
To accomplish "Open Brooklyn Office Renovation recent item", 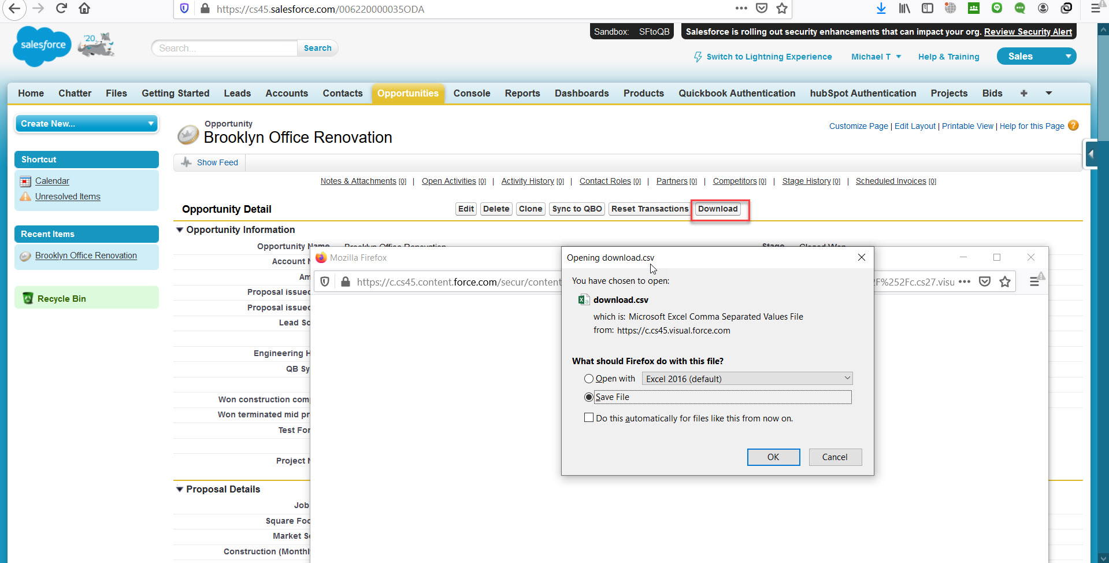I will 86,255.
